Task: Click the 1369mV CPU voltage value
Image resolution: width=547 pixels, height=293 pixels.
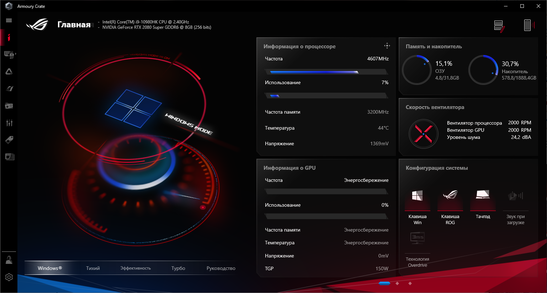Action: coord(379,143)
